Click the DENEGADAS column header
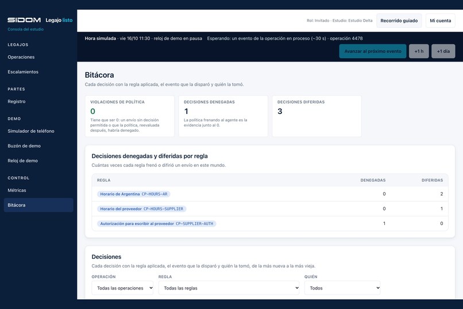Image resolution: width=463 pixels, height=309 pixels. [373, 180]
